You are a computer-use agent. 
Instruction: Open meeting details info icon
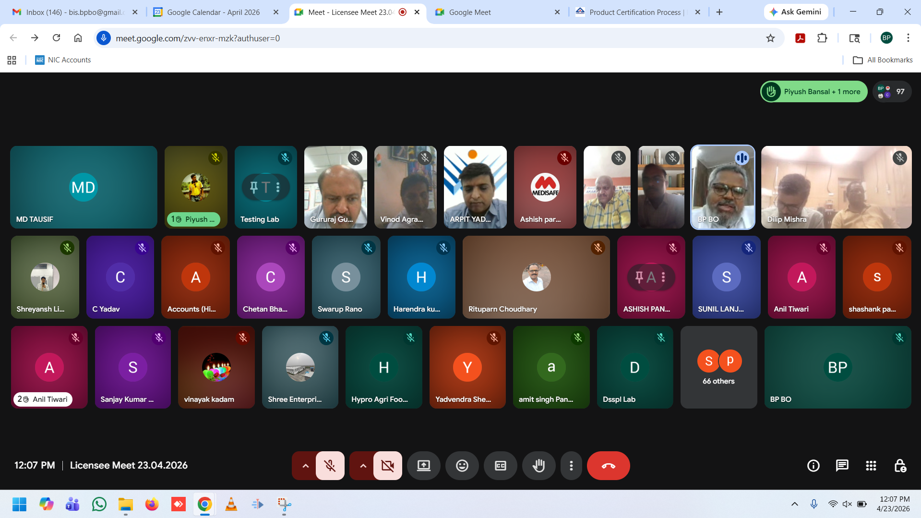(813, 466)
